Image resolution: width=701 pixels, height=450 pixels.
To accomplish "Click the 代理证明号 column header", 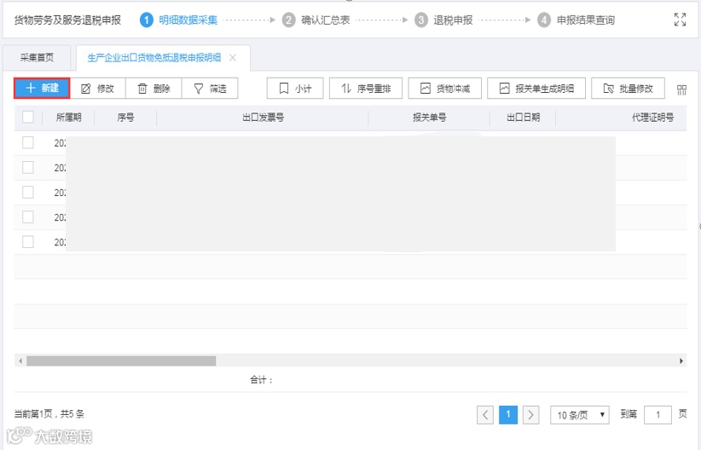I will tap(652, 118).
